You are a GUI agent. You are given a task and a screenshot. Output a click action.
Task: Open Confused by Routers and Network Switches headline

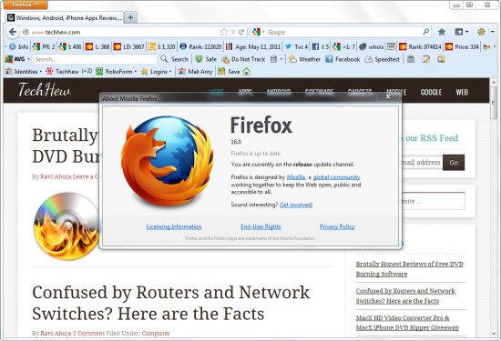pyautogui.click(x=171, y=303)
